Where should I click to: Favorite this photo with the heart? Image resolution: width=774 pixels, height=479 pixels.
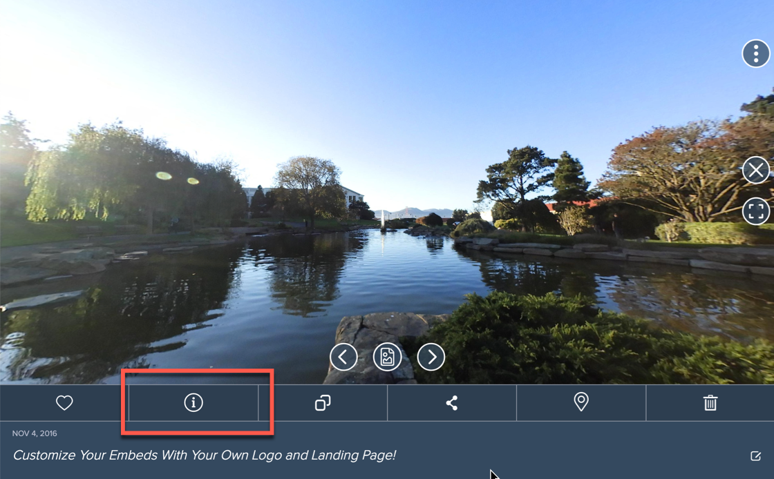pyautogui.click(x=64, y=402)
